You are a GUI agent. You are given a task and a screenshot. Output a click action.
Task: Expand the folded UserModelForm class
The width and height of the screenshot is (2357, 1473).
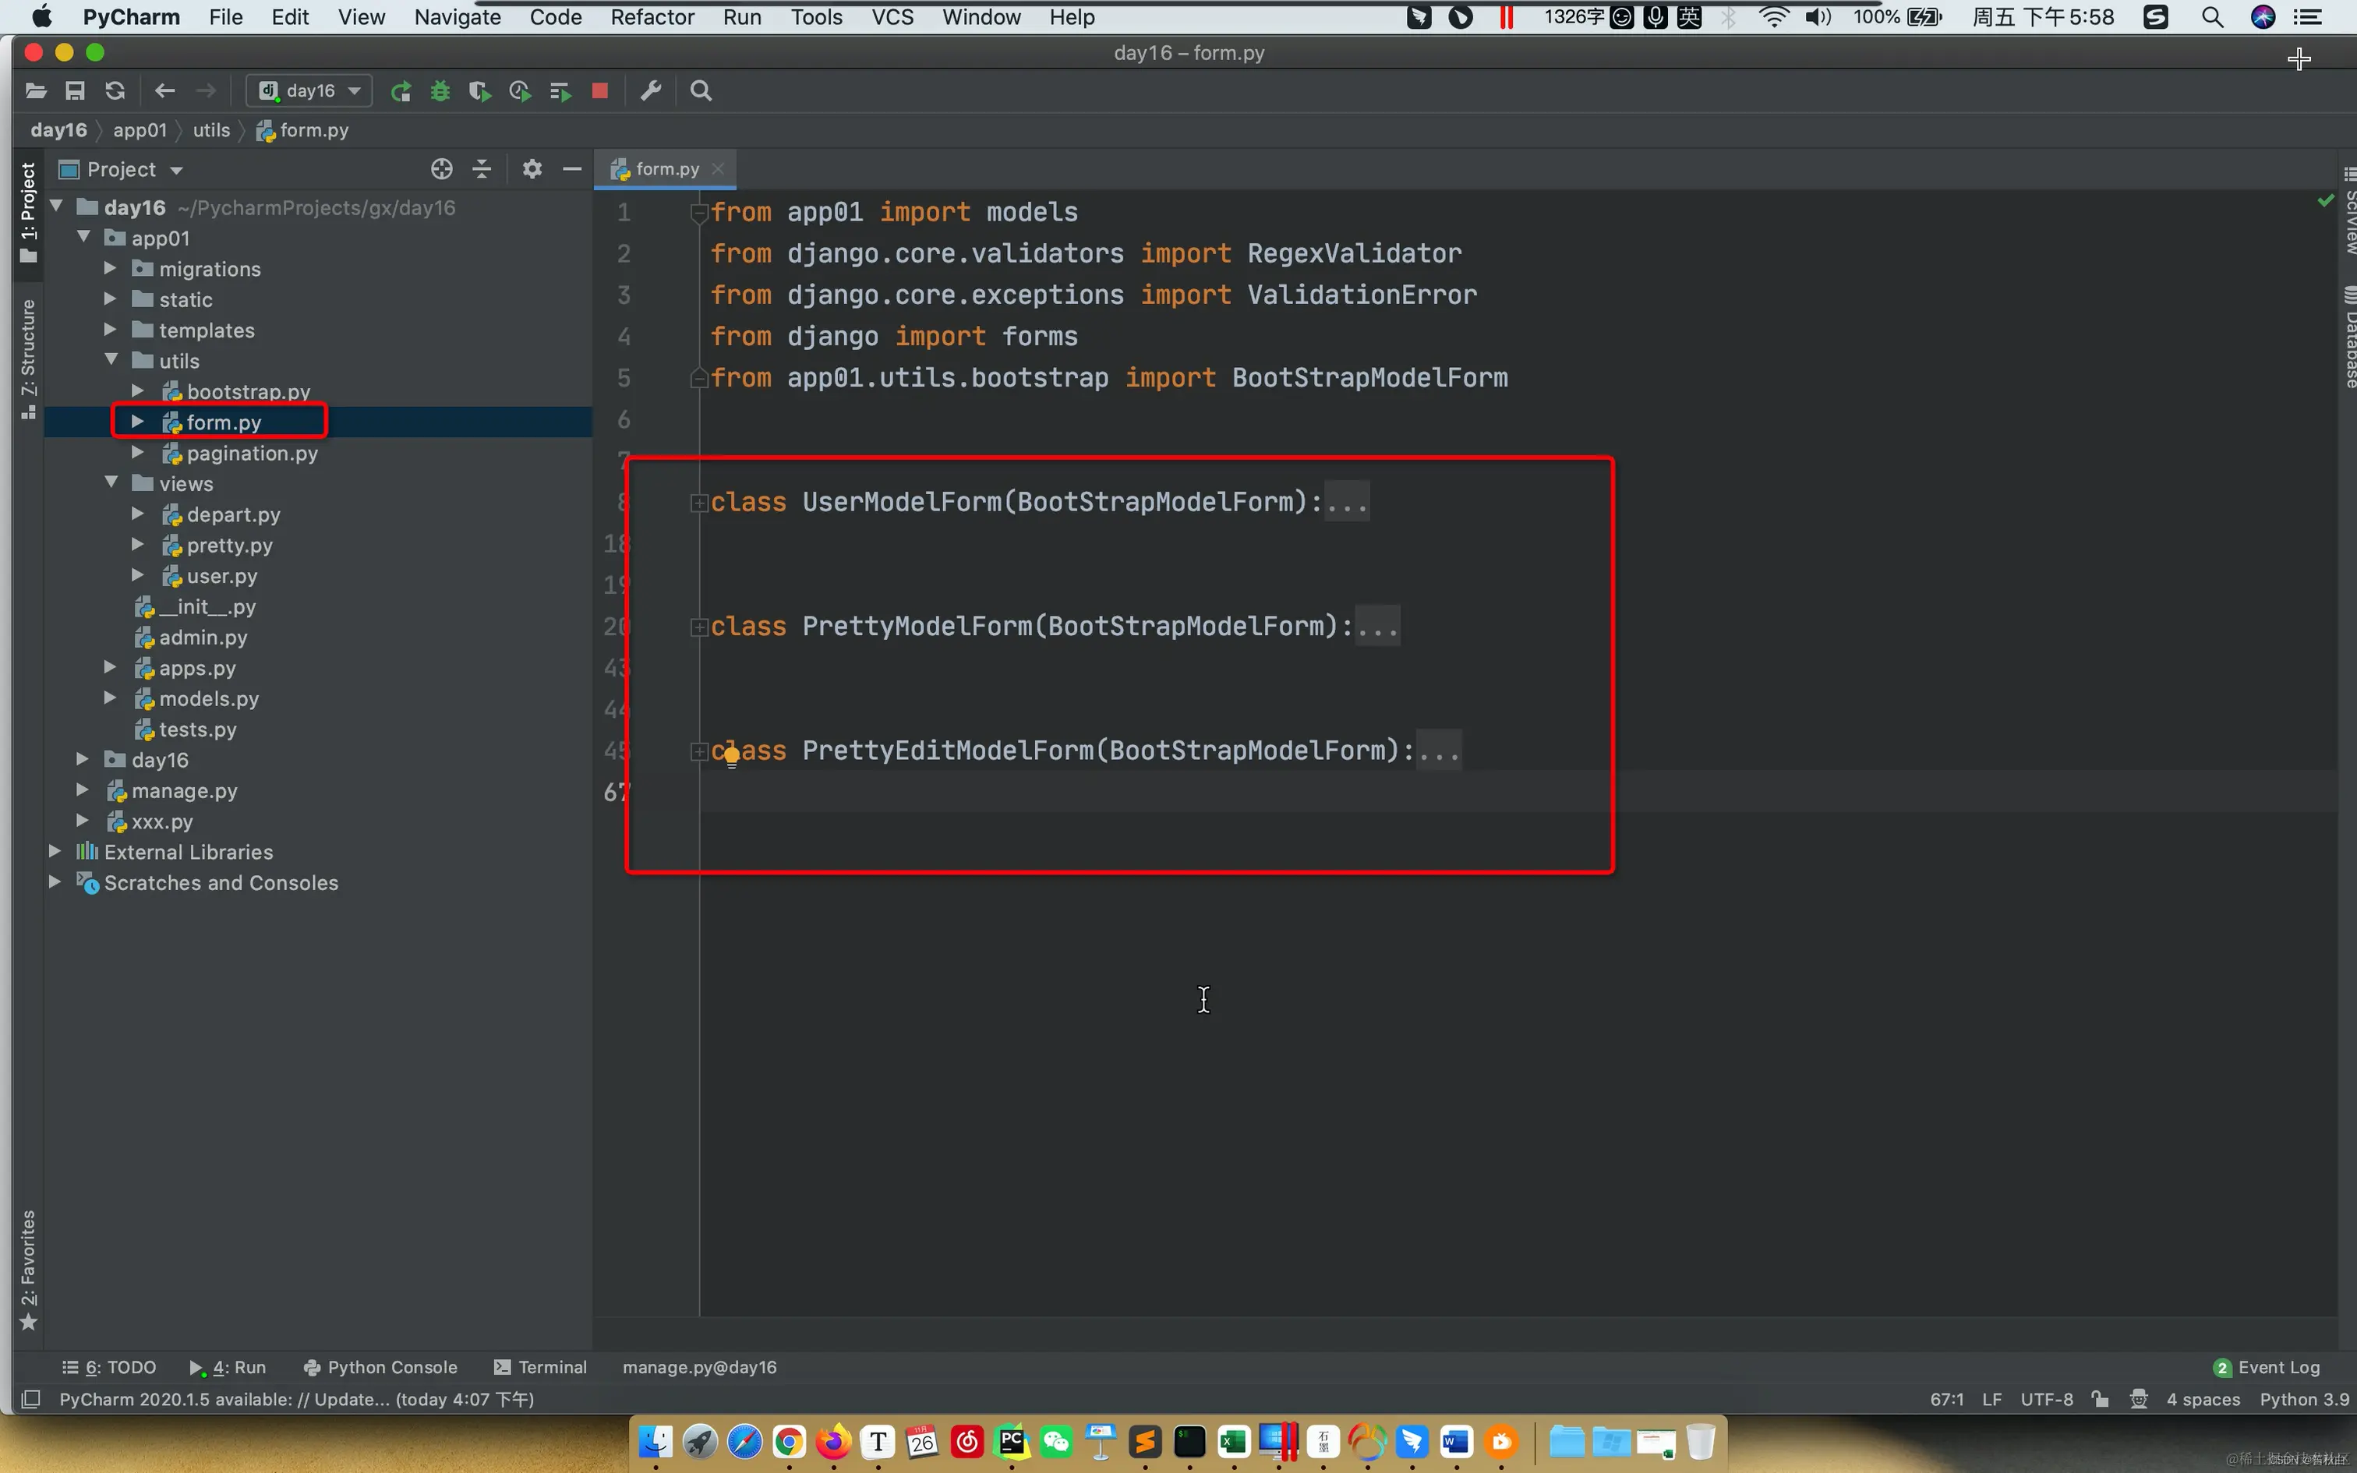click(x=698, y=503)
